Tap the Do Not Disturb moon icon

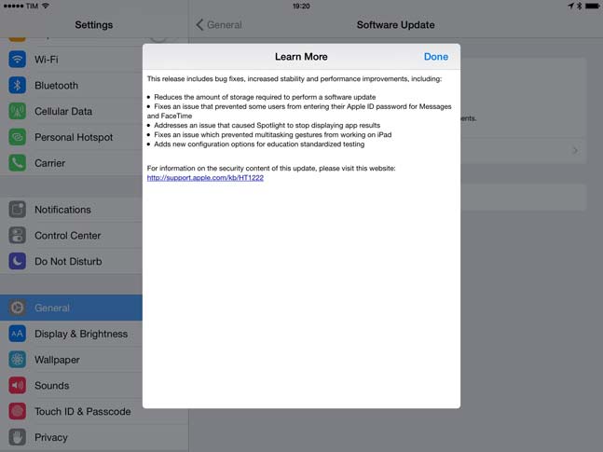(17, 262)
